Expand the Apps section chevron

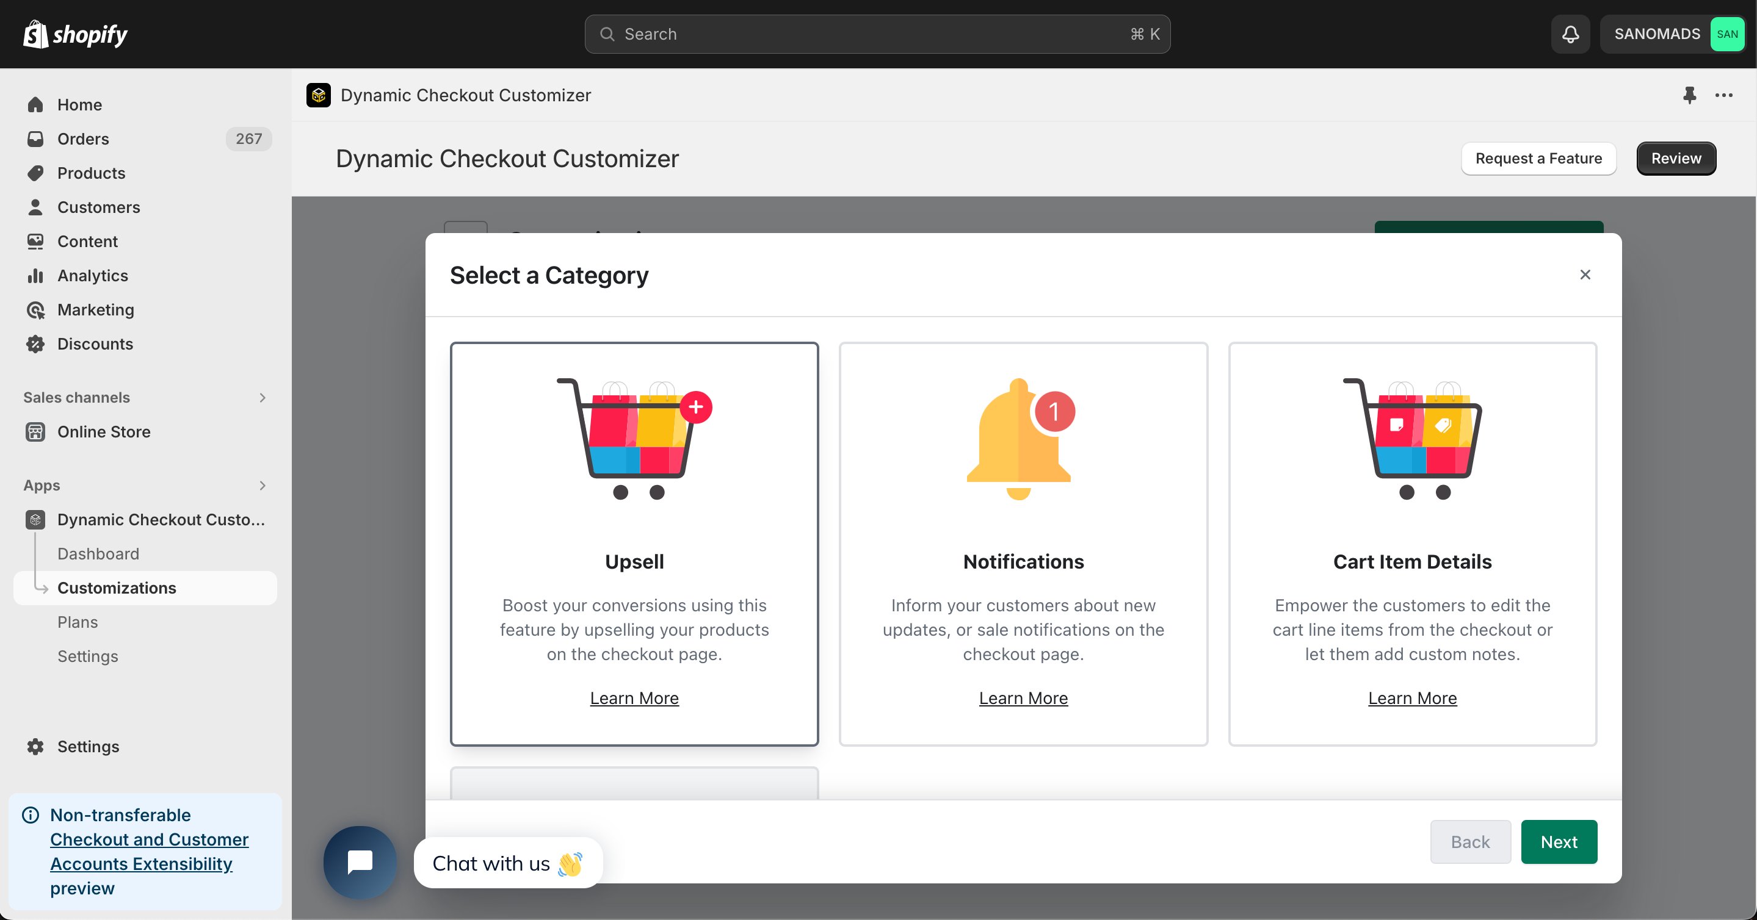click(263, 485)
